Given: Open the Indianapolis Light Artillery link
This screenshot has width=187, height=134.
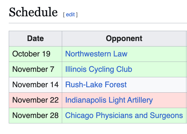Looking at the screenshot, I should (109, 100).
